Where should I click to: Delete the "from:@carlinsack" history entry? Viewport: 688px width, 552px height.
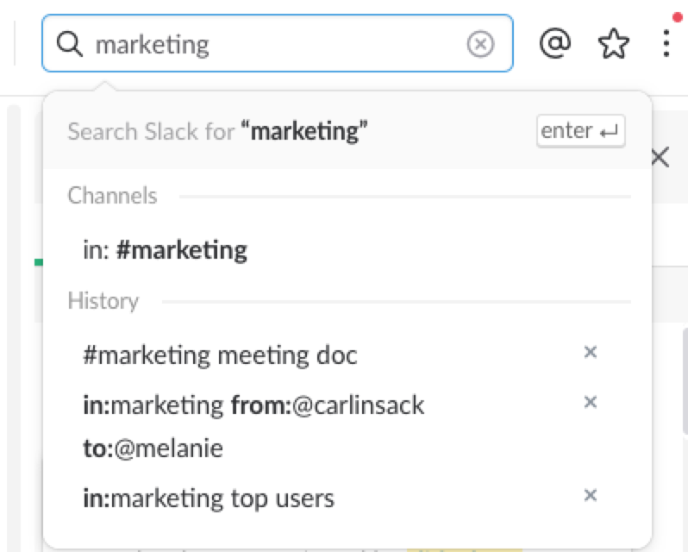tap(591, 402)
